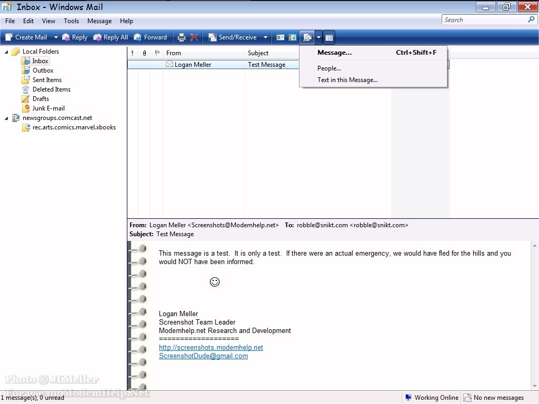
Task: Open the Junk E-mail folder
Action: (43, 108)
